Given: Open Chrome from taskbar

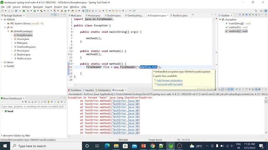Looking at the screenshot, I should point(152,146).
